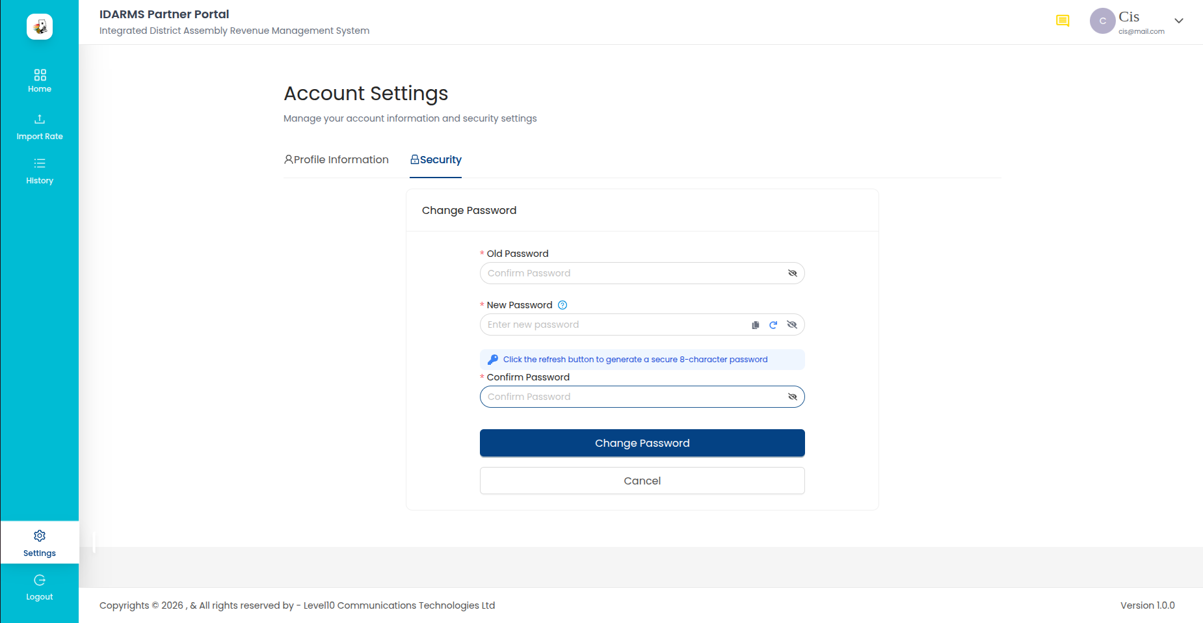Expand the user account dropdown chevron
Screen dimensions: 1203x623
tap(1179, 21)
